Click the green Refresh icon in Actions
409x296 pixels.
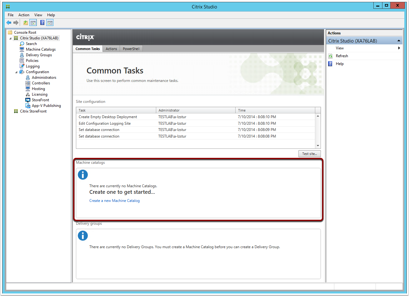pyautogui.click(x=331, y=56)
